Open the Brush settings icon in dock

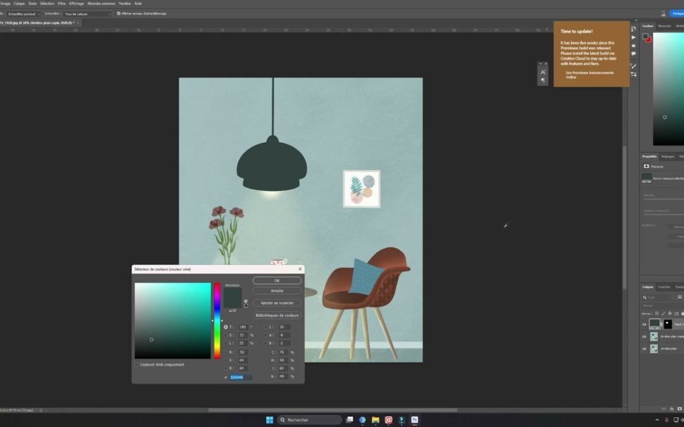pos(633,66)
